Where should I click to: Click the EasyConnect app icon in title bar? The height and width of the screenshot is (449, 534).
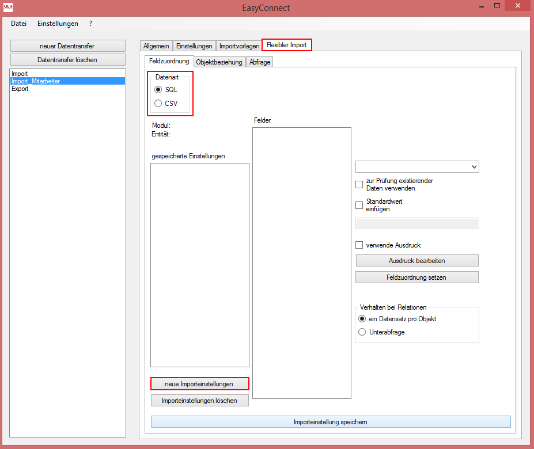click(8, 7)
